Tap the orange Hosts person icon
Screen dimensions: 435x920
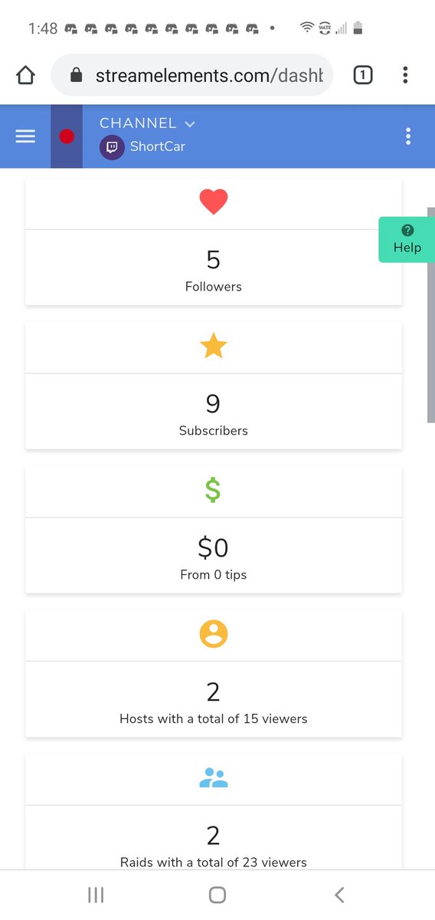pyautogui.click(x=214, y=634)
